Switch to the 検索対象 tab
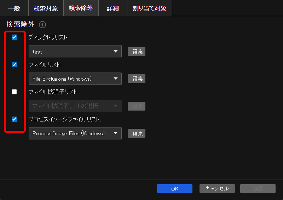 pos(46,8)
